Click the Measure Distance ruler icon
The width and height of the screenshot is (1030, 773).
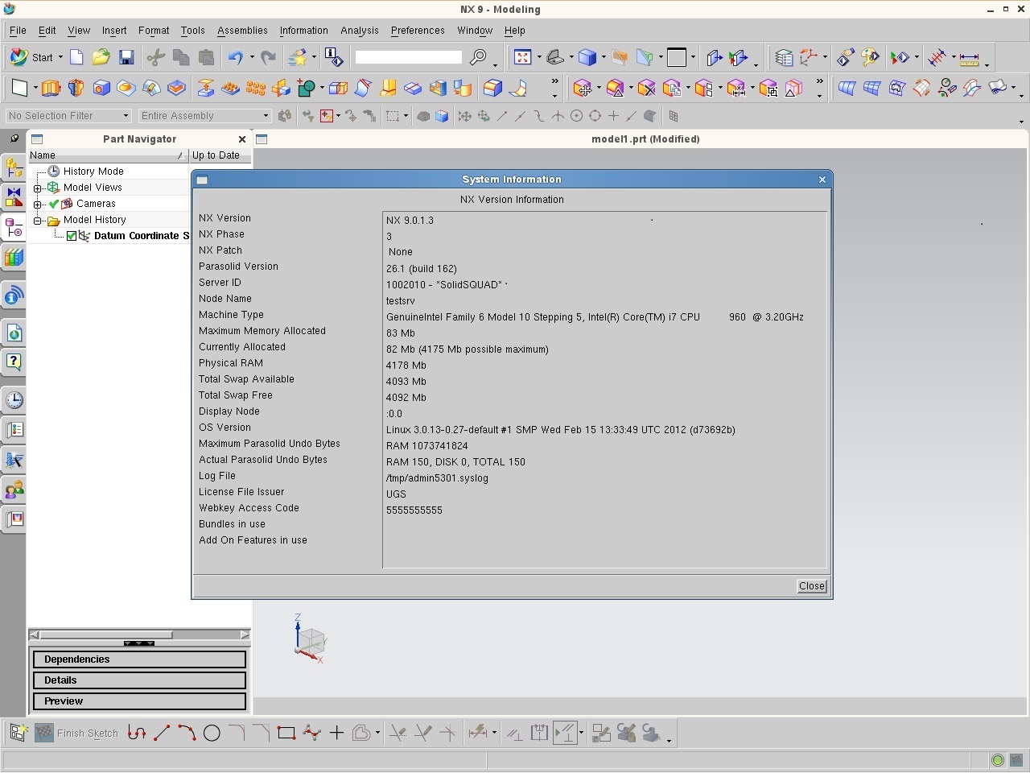tap(969, 57)
